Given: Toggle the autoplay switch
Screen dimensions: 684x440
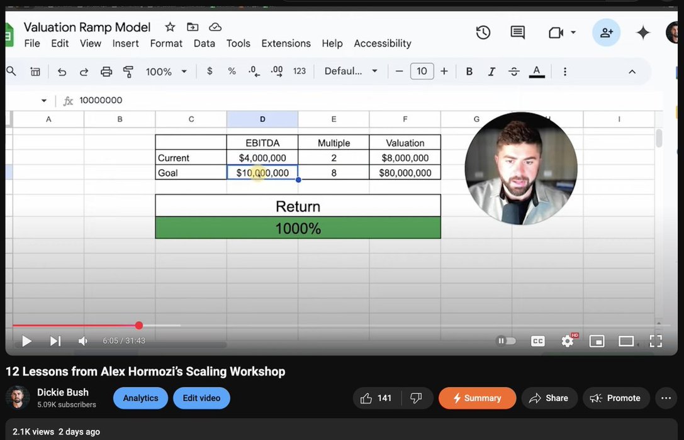Looking at the screenshot, I should 506,341.
